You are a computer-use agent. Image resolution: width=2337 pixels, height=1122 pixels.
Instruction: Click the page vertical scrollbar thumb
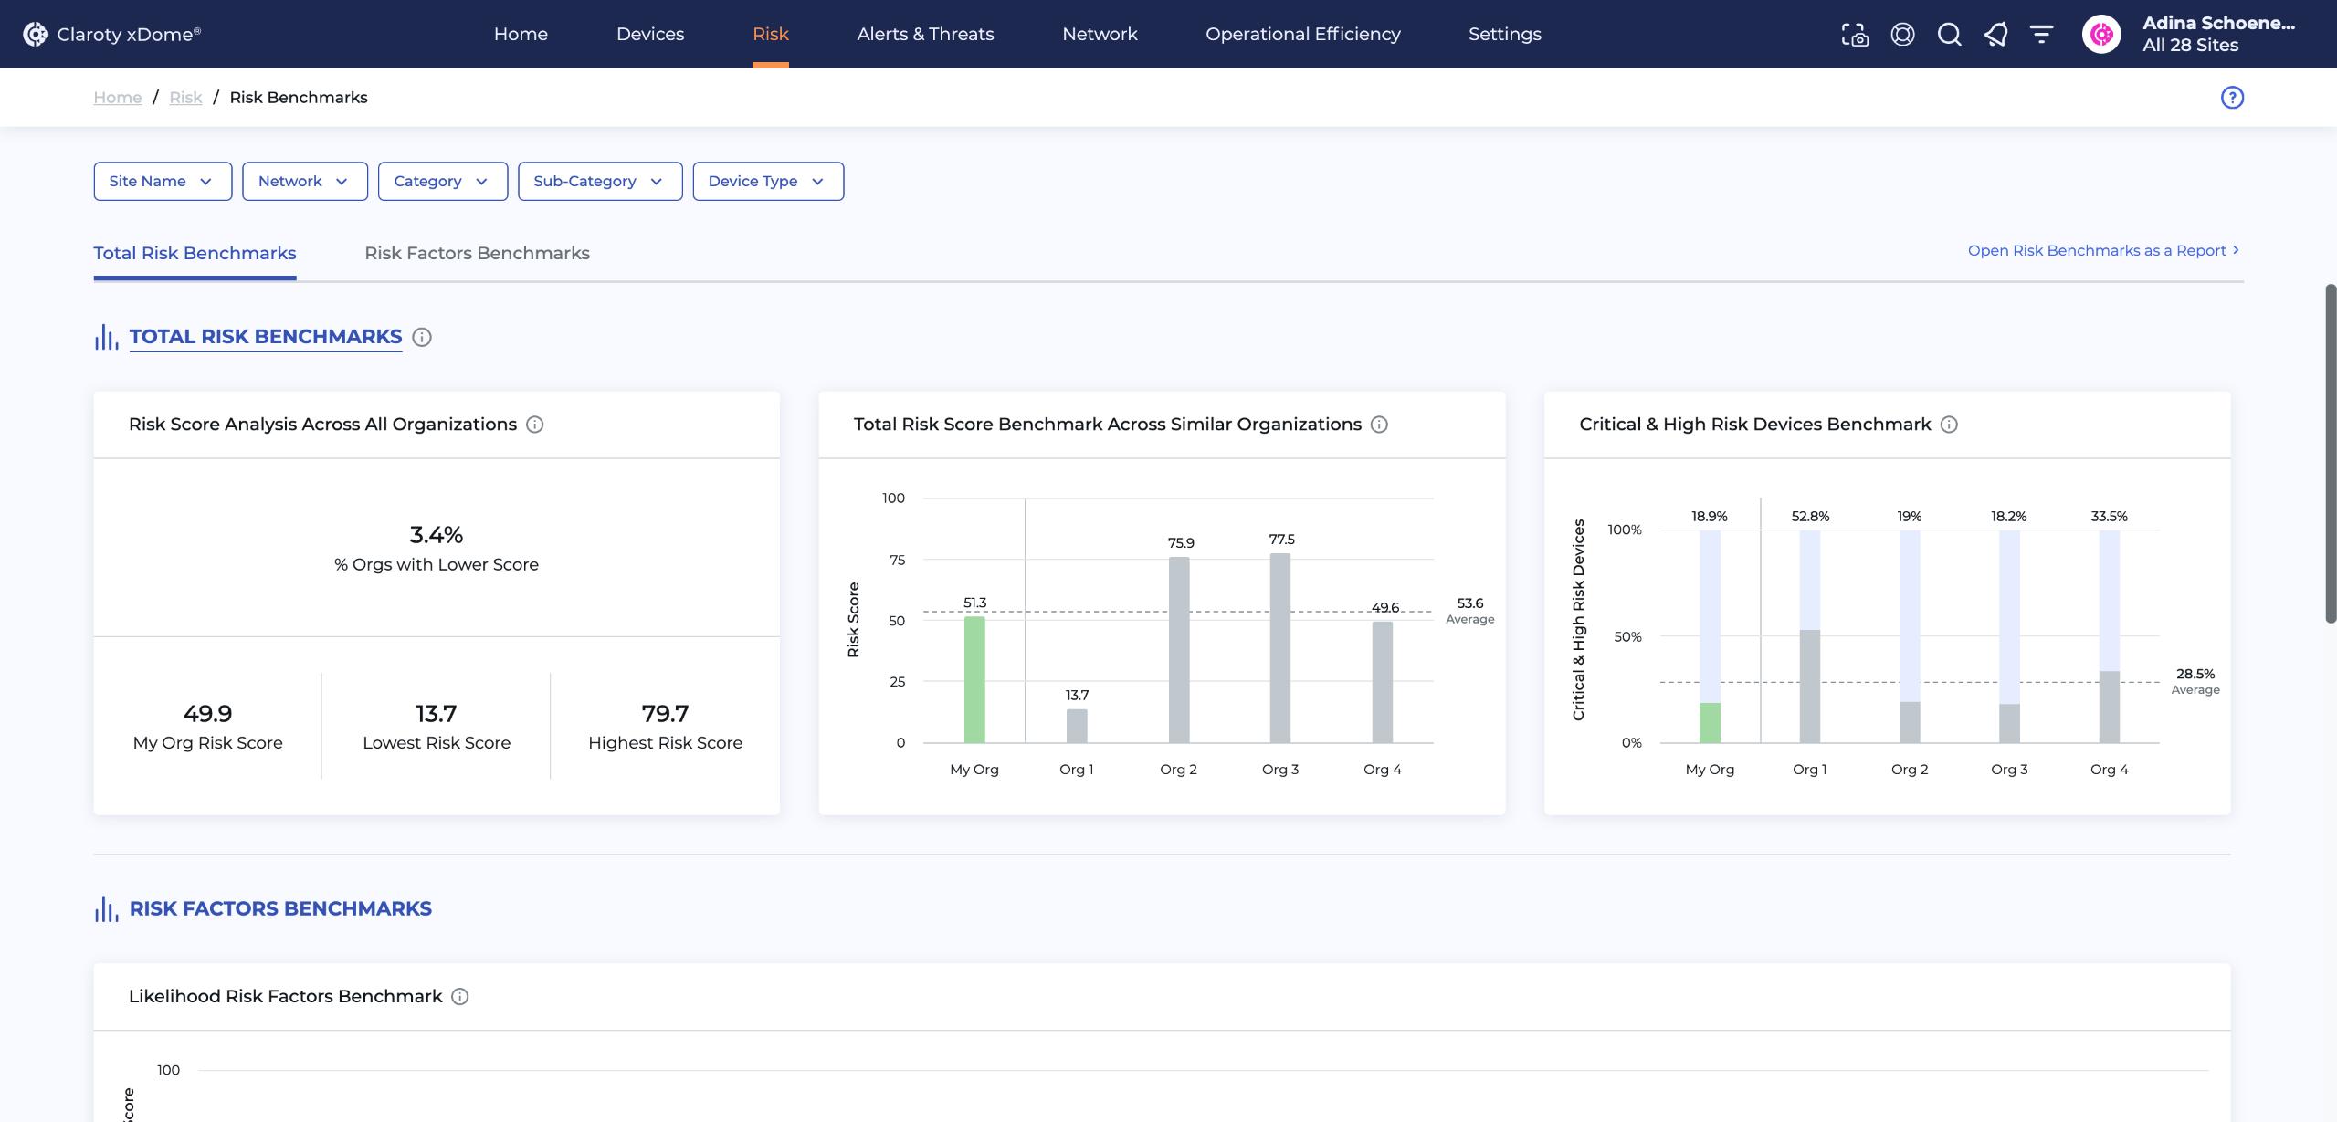tap(2330, 454)
